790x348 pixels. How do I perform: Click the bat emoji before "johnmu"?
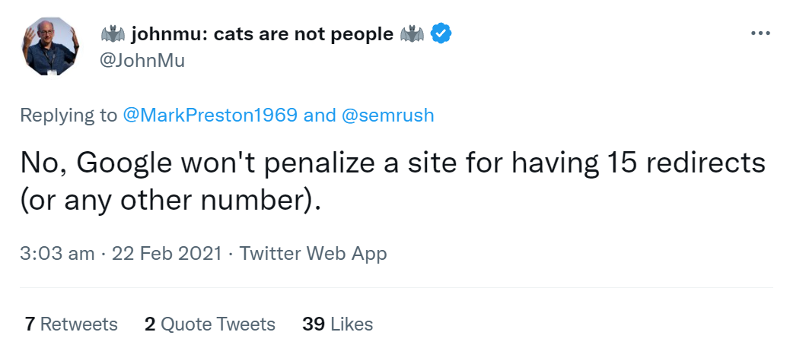pos(113,34)
